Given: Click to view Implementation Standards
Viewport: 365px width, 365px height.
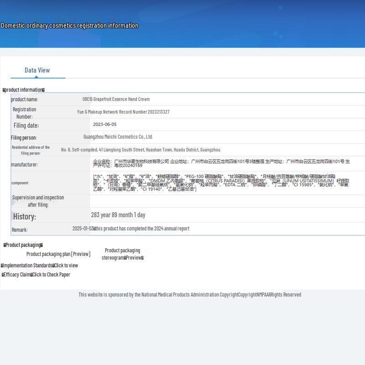Looking at the screenshot, I should click(66, 266).
